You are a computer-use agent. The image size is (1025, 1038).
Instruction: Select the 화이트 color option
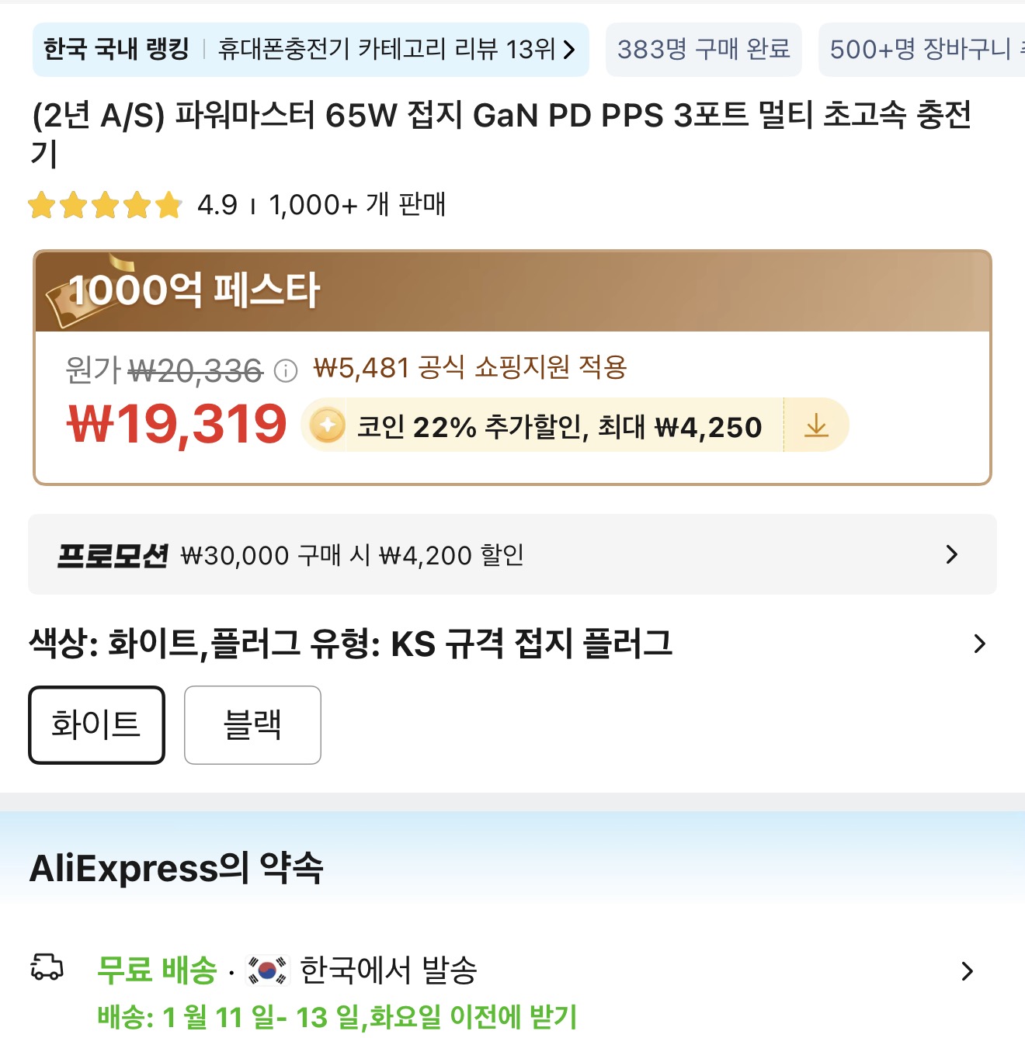click(x=96, y=724)
